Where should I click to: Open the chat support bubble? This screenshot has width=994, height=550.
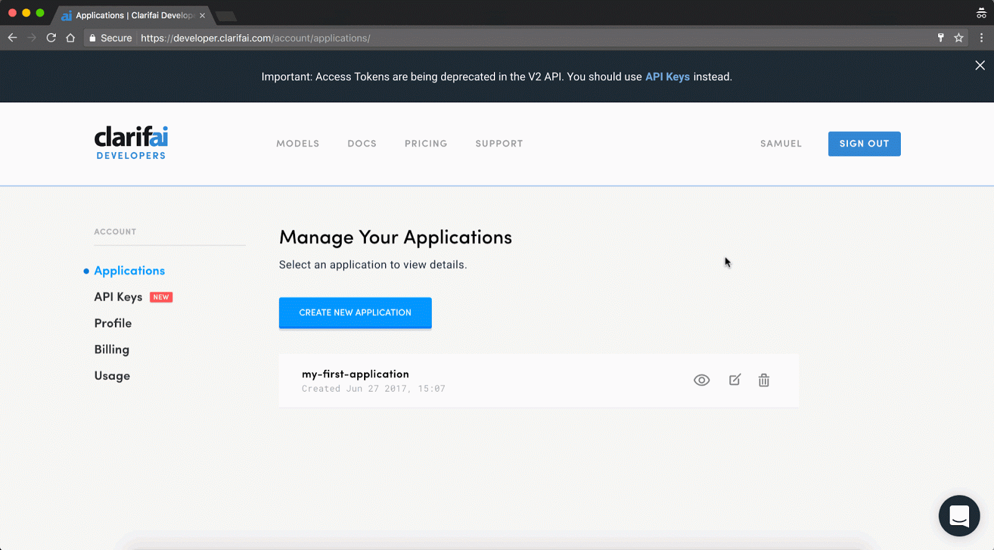[959, 516]
